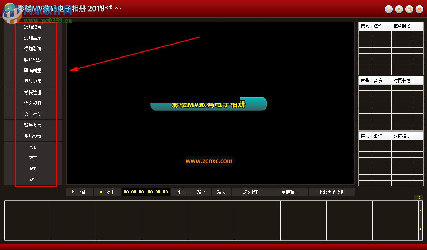
Task: Start playback with 播放 button
Action: [79, 192]
